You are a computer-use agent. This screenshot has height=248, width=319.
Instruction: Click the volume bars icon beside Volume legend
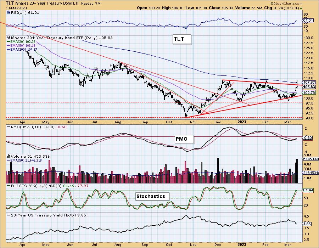coord(9,156)
